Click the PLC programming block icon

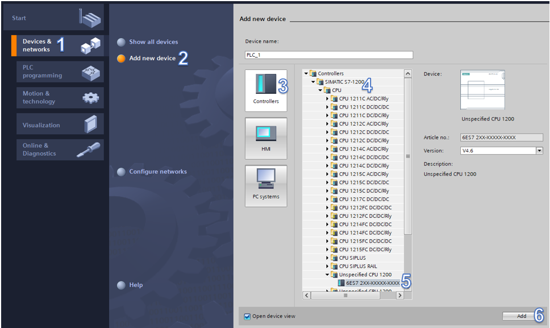[x=91, y=72]
